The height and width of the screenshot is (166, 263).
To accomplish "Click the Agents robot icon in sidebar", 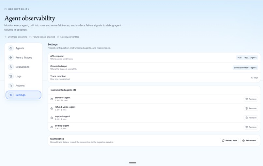I will (11, 48).
